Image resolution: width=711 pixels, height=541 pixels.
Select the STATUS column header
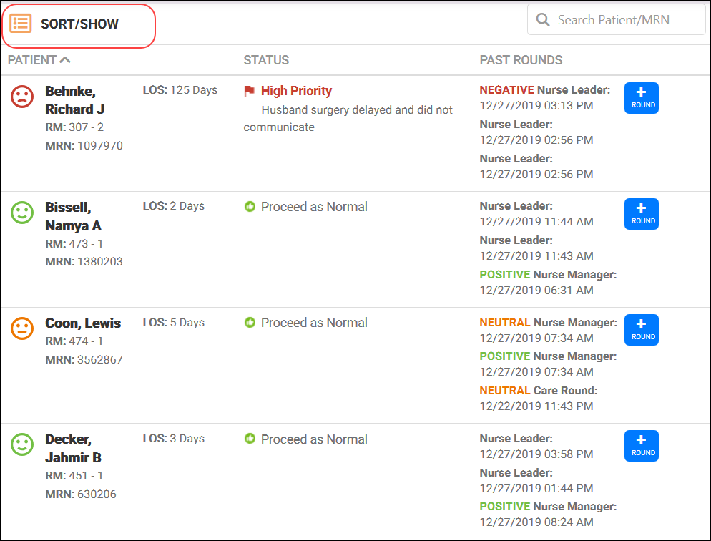pyautogui.click(x=266, y=60)
